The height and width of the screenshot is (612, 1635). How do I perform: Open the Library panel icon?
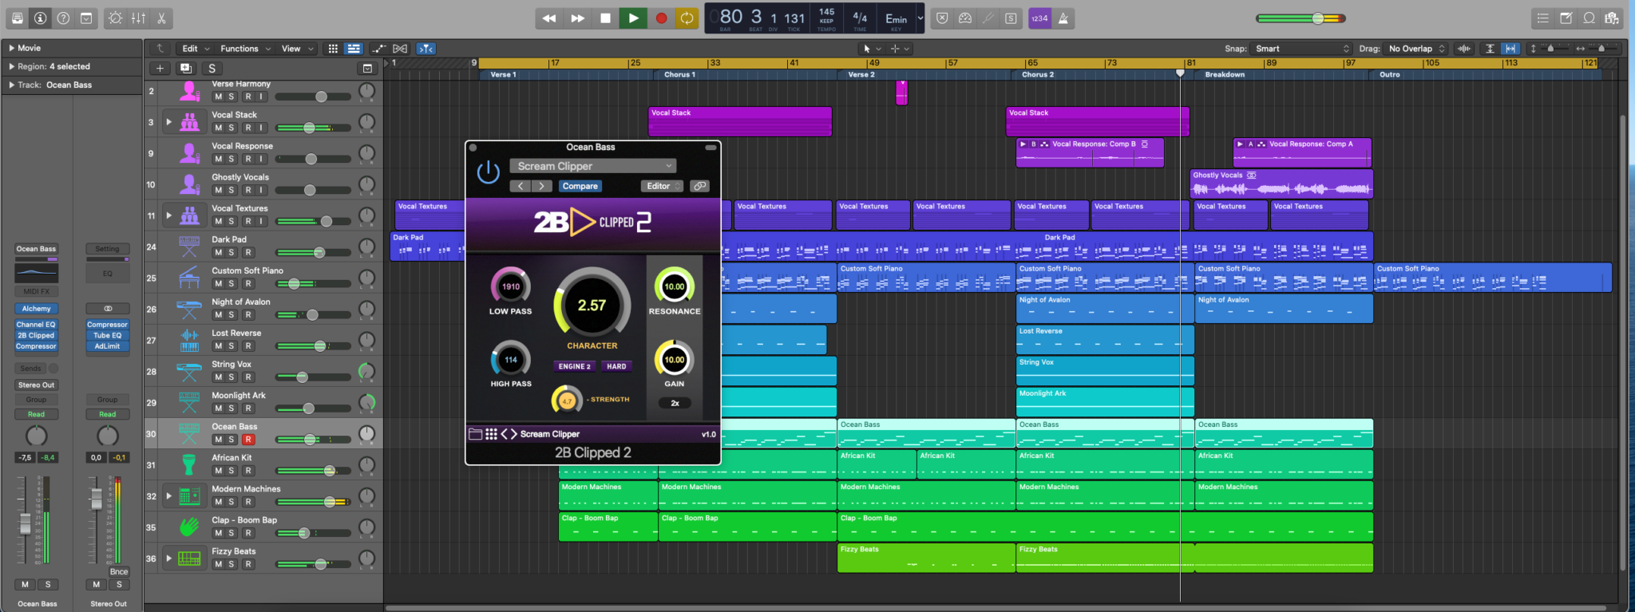pyautogui.click(x=17, y=18)
